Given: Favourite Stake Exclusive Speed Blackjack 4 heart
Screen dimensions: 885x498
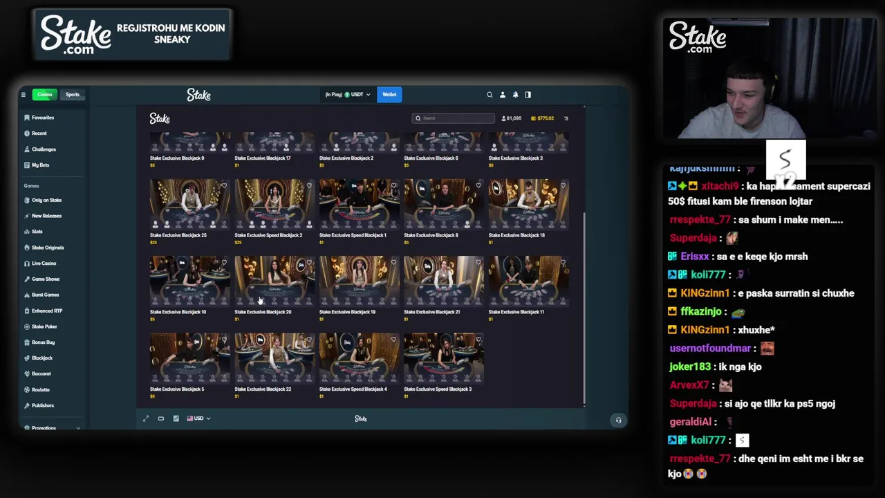Looking at the screenshot, I should coord(393,340).
